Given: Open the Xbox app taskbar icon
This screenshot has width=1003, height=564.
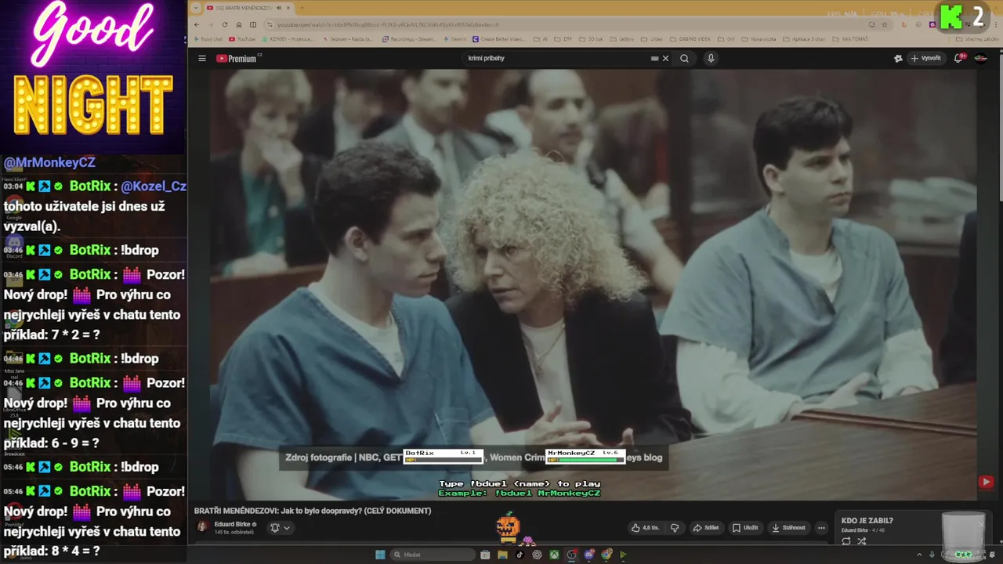Looking at the screenshot, I should (554, 555).
